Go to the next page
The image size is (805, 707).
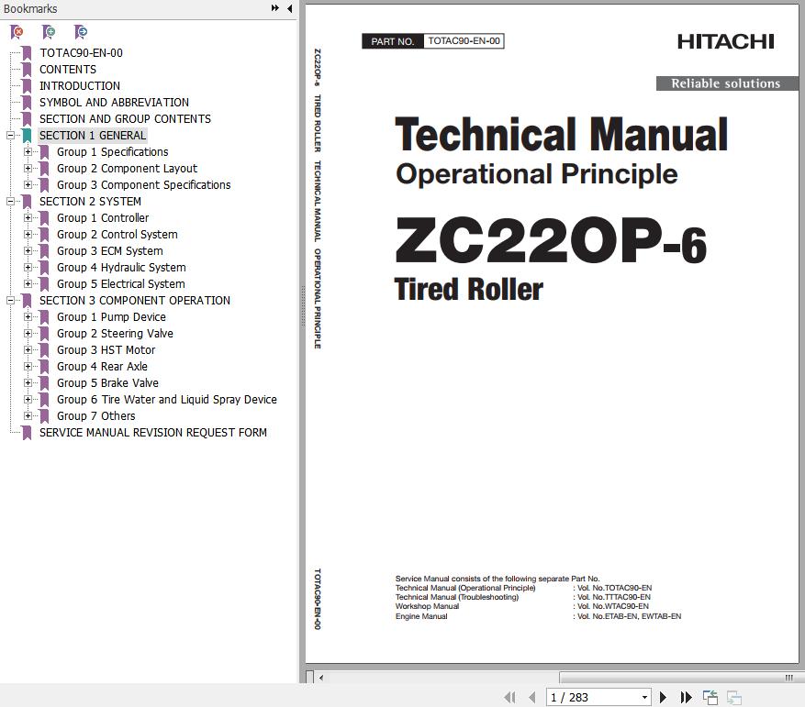(663, 697)
